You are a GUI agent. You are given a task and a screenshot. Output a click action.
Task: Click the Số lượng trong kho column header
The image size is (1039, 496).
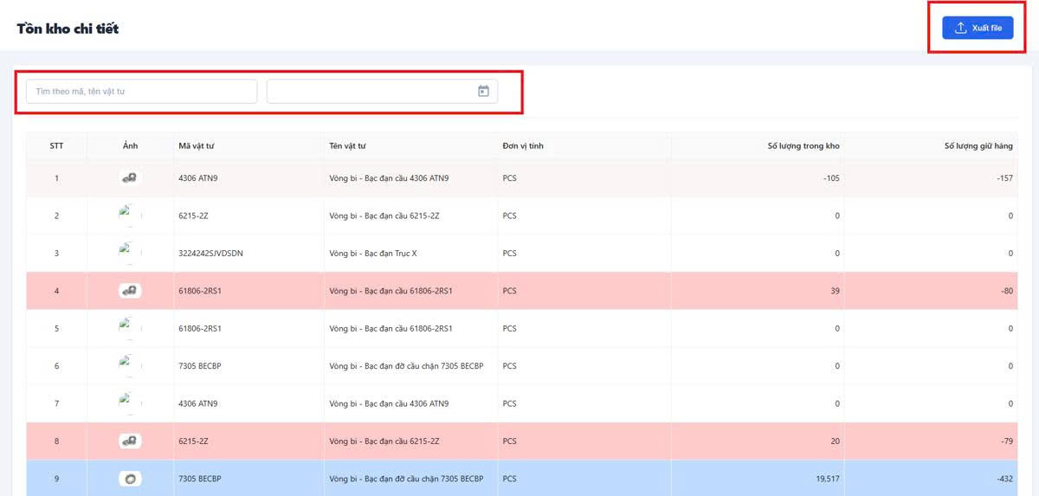point(803,146)
